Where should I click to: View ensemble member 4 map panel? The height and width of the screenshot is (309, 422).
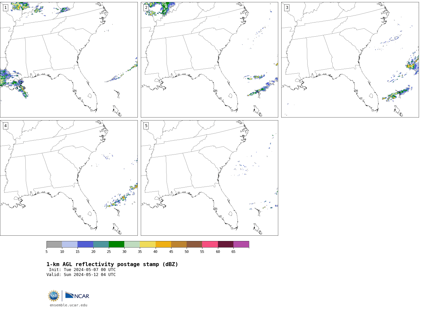point(69,178)
